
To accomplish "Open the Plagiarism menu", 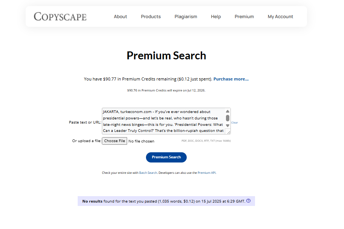I will (x=186, y=17).
